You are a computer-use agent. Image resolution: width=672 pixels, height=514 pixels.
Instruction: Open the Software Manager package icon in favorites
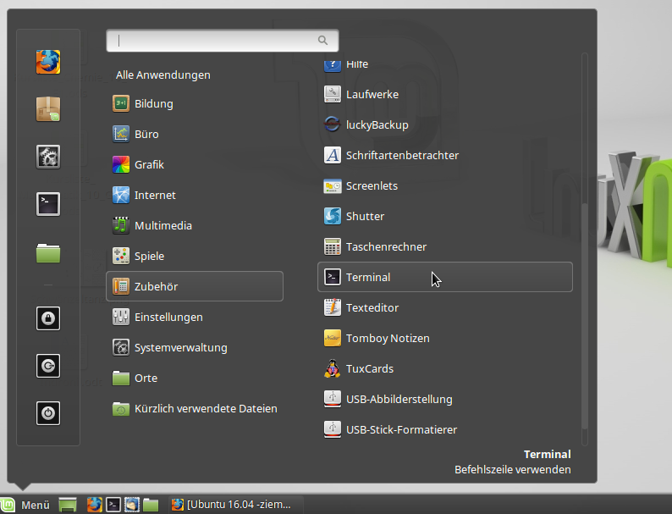pyautogui.click(x=48, y=109)
